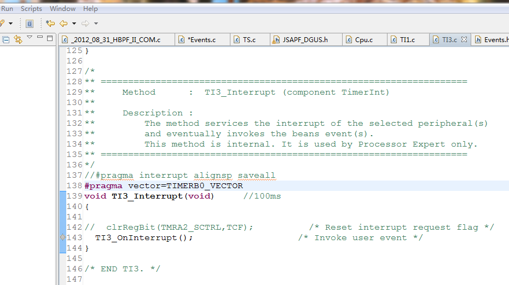Click the file icon on TI3.c tab
Viewport: 509px width, 285px height.
[436, 39]
